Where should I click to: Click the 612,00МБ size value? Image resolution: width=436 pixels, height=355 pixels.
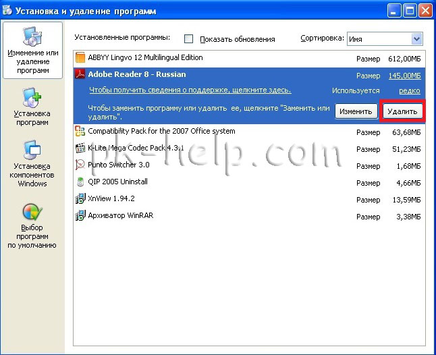(x=404, y=59)
